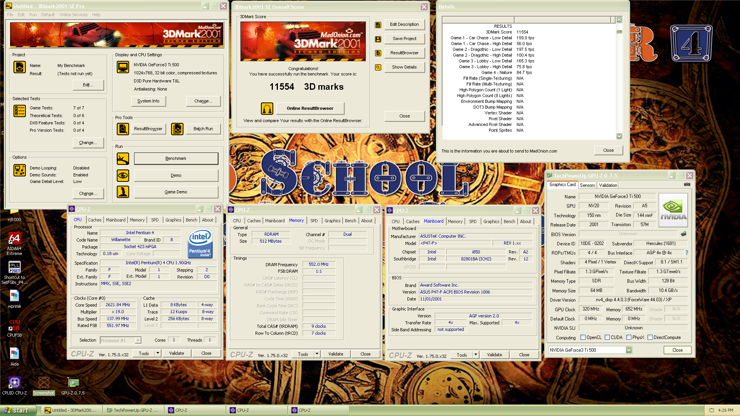Open the Sensors tab in GPU-Z
Viewport: 740px width, 416px height.
[587, 185]
